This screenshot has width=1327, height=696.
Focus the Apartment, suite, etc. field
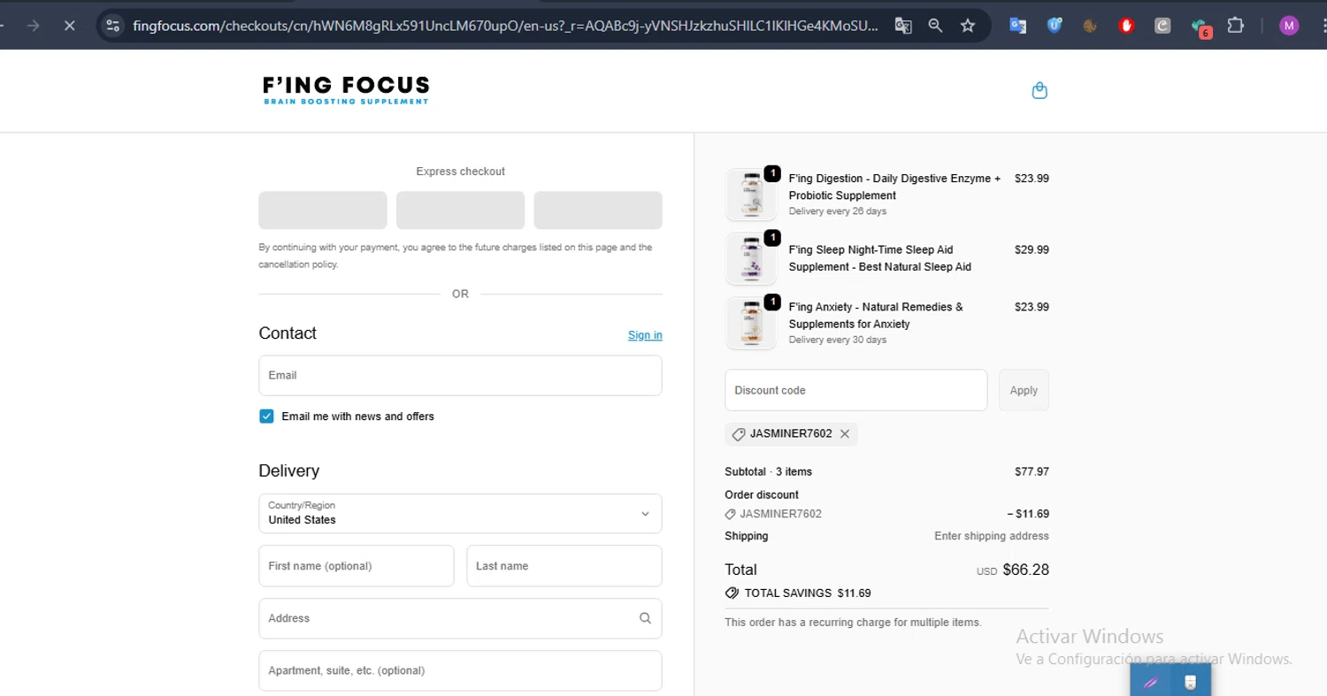pos(460,670)
